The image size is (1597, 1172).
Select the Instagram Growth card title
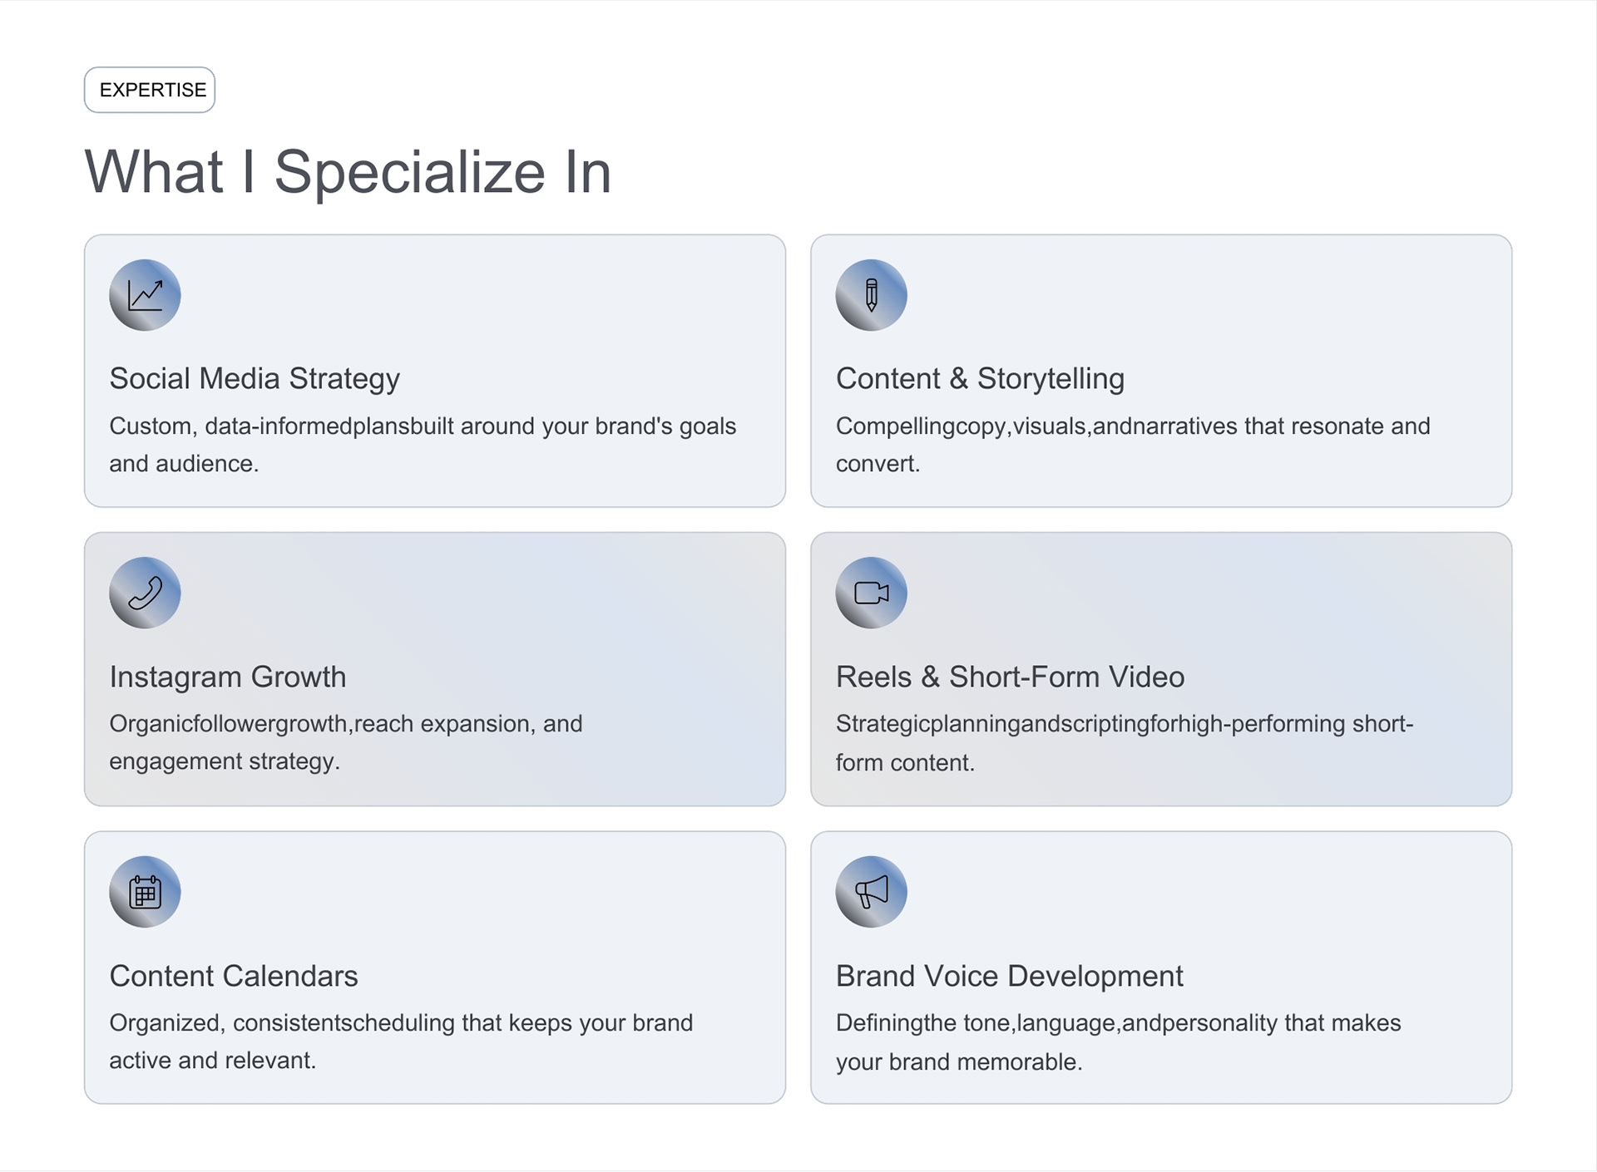[x=227, y=677]
